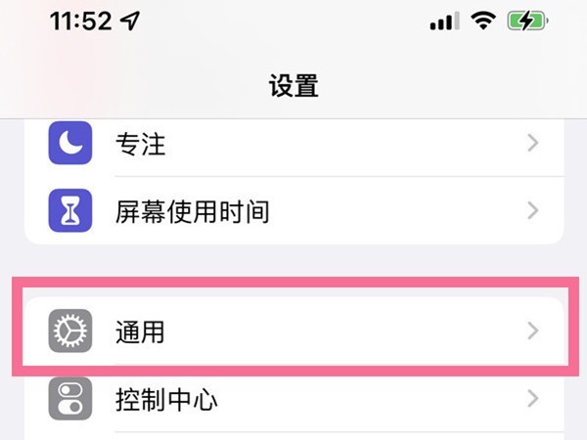Open the 通用 row chevron
This screenshot has width=587, height=440.
(x=533, y=331)
